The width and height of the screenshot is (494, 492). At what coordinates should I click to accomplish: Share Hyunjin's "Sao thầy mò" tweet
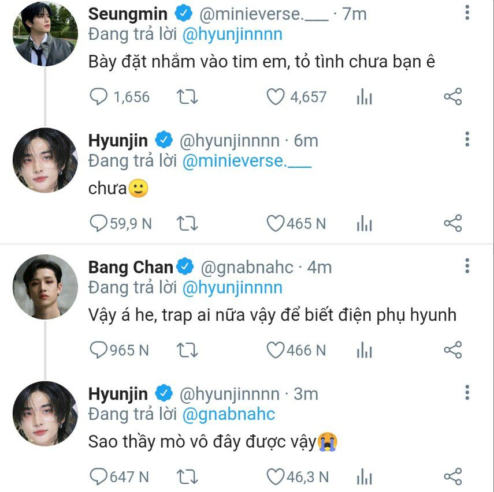(x=452, y=476)
